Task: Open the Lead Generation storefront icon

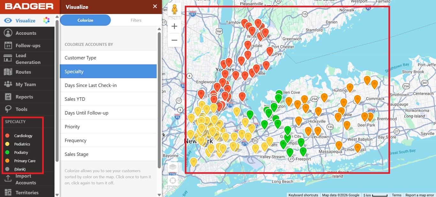Action: [x=8, y=58]
